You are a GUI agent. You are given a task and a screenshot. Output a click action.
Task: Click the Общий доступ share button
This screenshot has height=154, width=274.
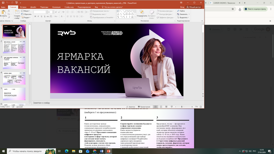point(194,7)
